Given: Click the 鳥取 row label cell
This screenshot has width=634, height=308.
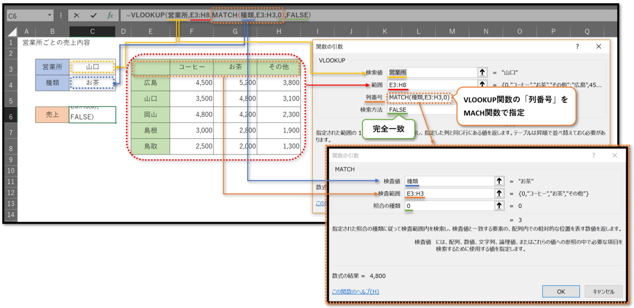Looking at the screenshot, I should click(x=151, y=146).
